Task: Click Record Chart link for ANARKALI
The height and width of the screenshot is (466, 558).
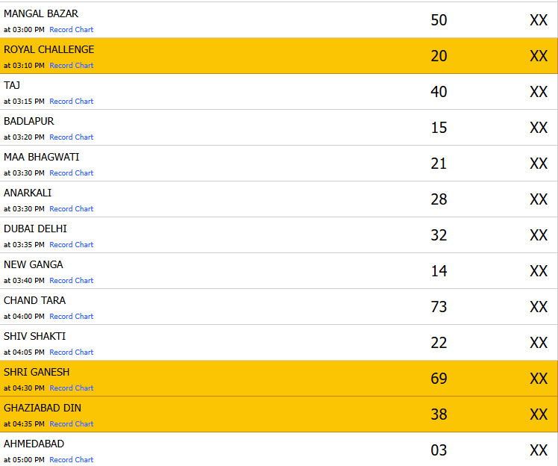Action: point(72,209)
